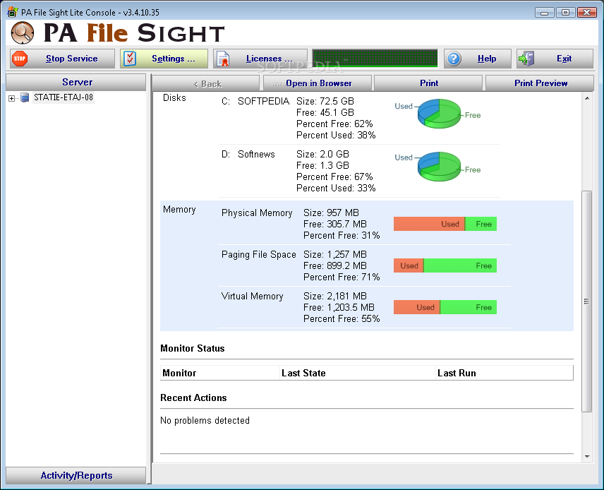The height and width of the screenshot is (490, 604).
Task: Click the 'Memory' section label
Action: coord(179,209)
